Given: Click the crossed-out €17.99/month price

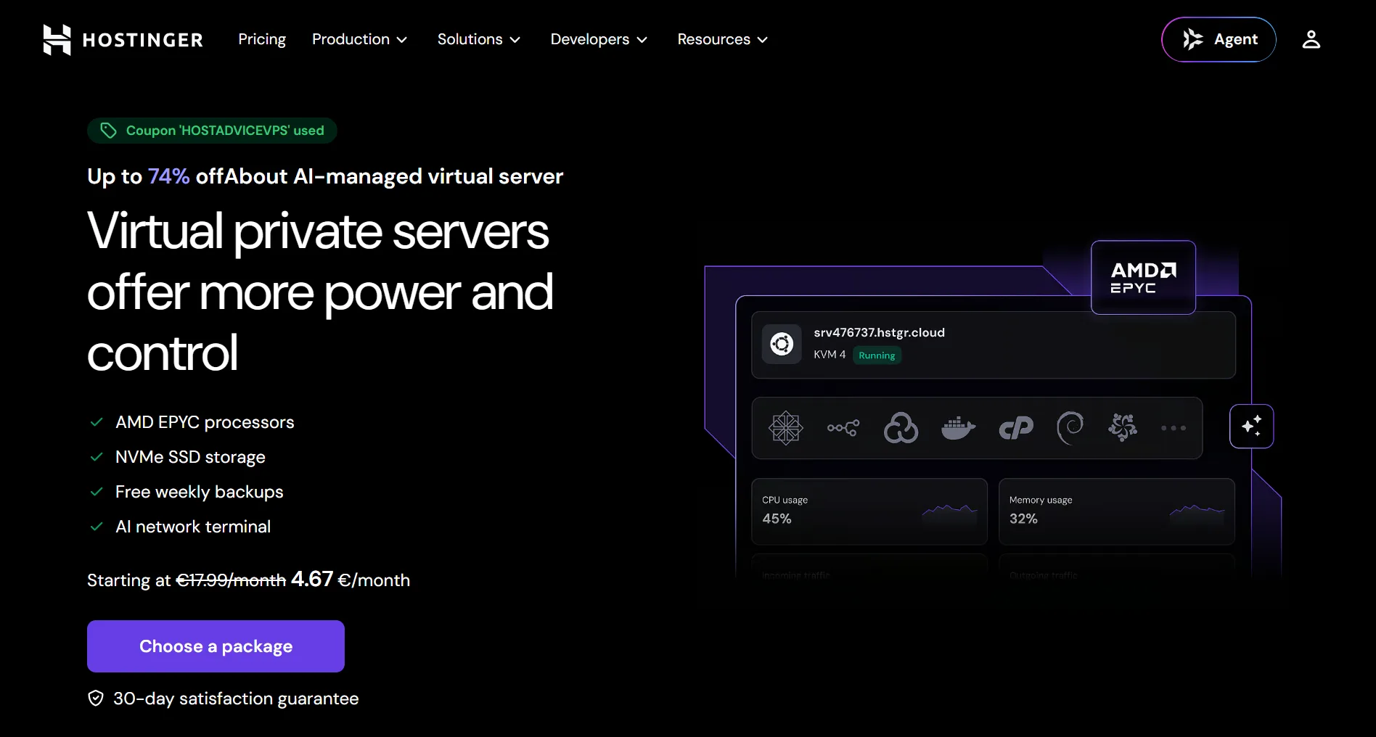Looking at the screenshot, I should 231,580.
